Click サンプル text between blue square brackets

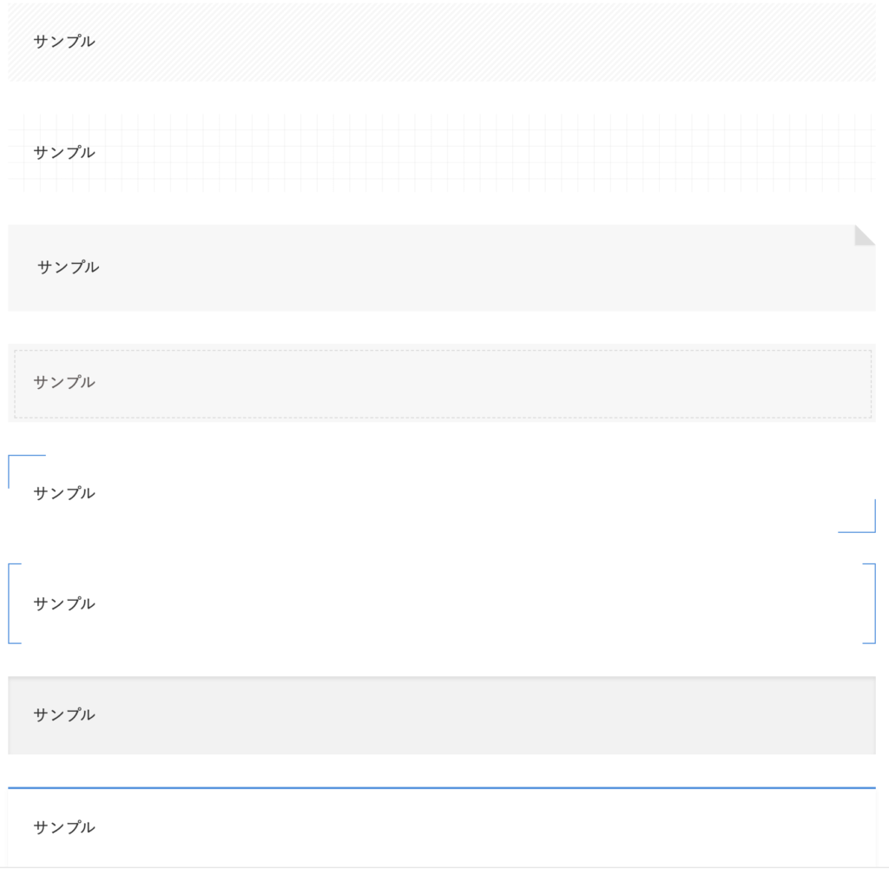tap(64, 603)
